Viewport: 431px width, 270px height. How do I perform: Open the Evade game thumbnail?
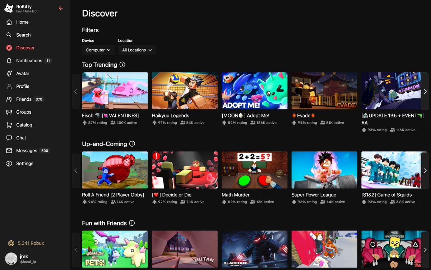324,91
